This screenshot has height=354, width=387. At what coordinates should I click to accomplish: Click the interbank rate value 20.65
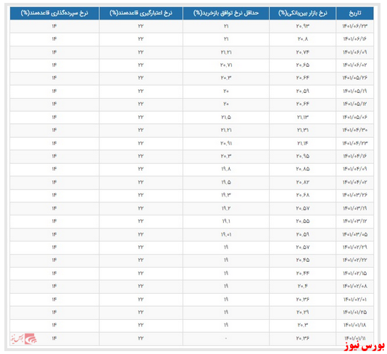303,65
